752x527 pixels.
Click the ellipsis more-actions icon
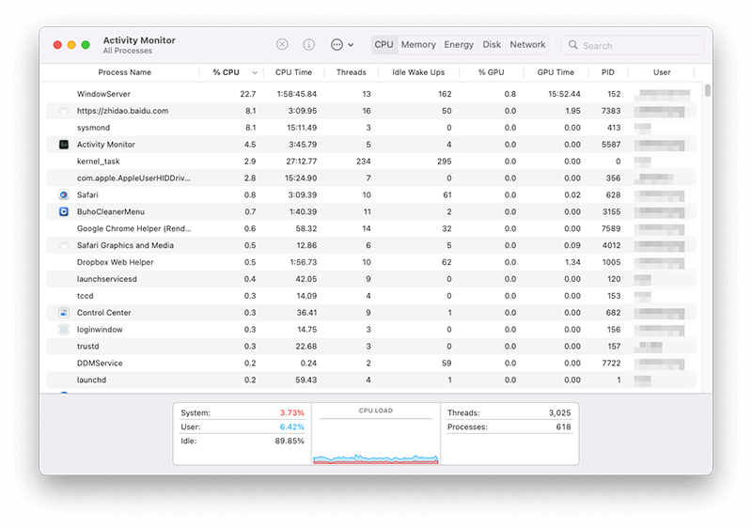coord(337,44)
